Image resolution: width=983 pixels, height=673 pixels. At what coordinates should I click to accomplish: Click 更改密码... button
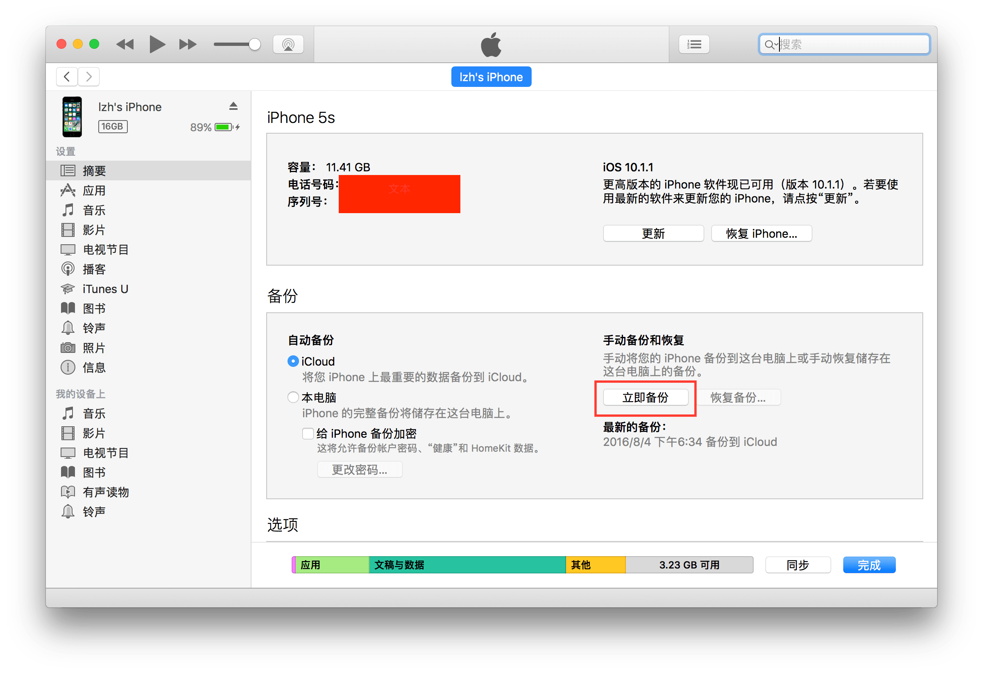(x=360, y=469)
